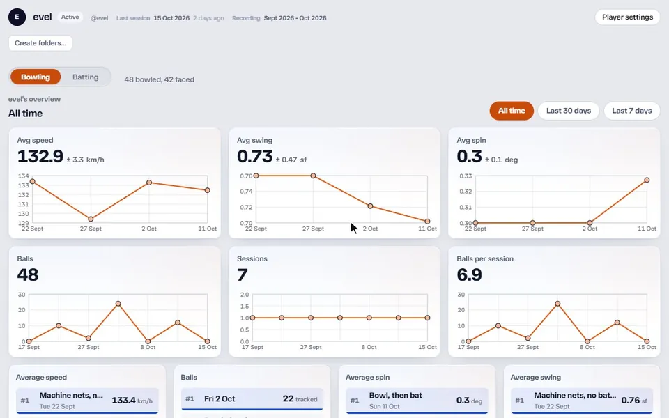Select the 22 Sept point on Avg speed chart
This screenshot has width=669, height=418.
pos(33,181)
